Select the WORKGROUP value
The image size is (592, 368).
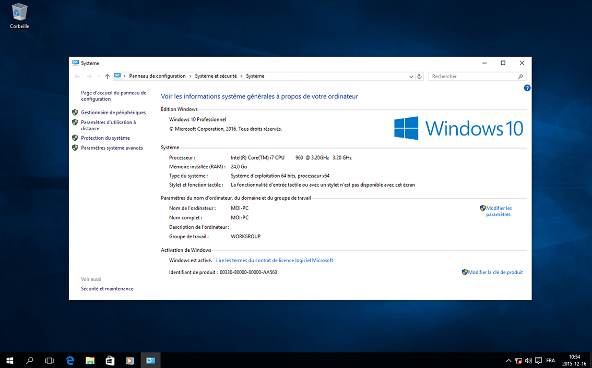(246, 237)
